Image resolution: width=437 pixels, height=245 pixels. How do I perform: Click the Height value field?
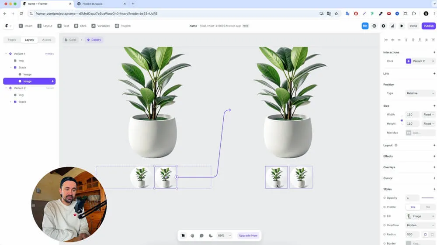pos(412,124)
